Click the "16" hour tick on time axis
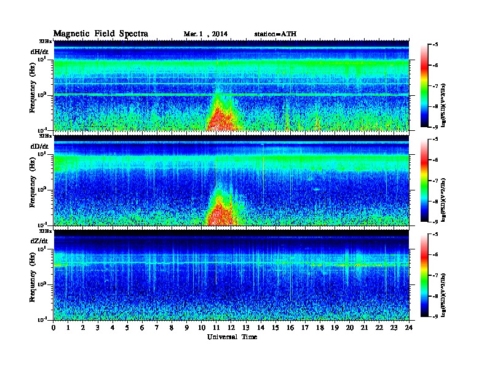Image resolution: width=487 pixels, height=376 pixels. (x=290, y=328)
